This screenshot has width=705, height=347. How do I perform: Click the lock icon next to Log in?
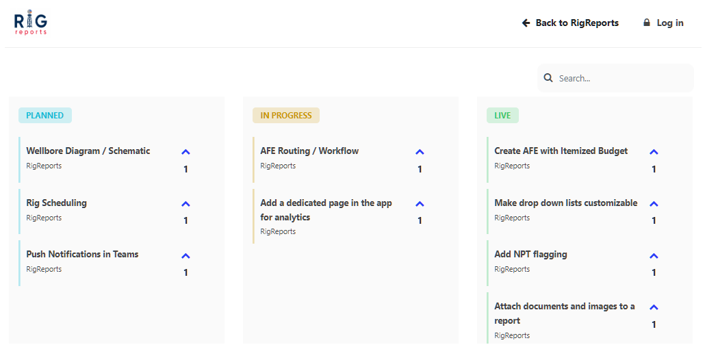point(647,23)
